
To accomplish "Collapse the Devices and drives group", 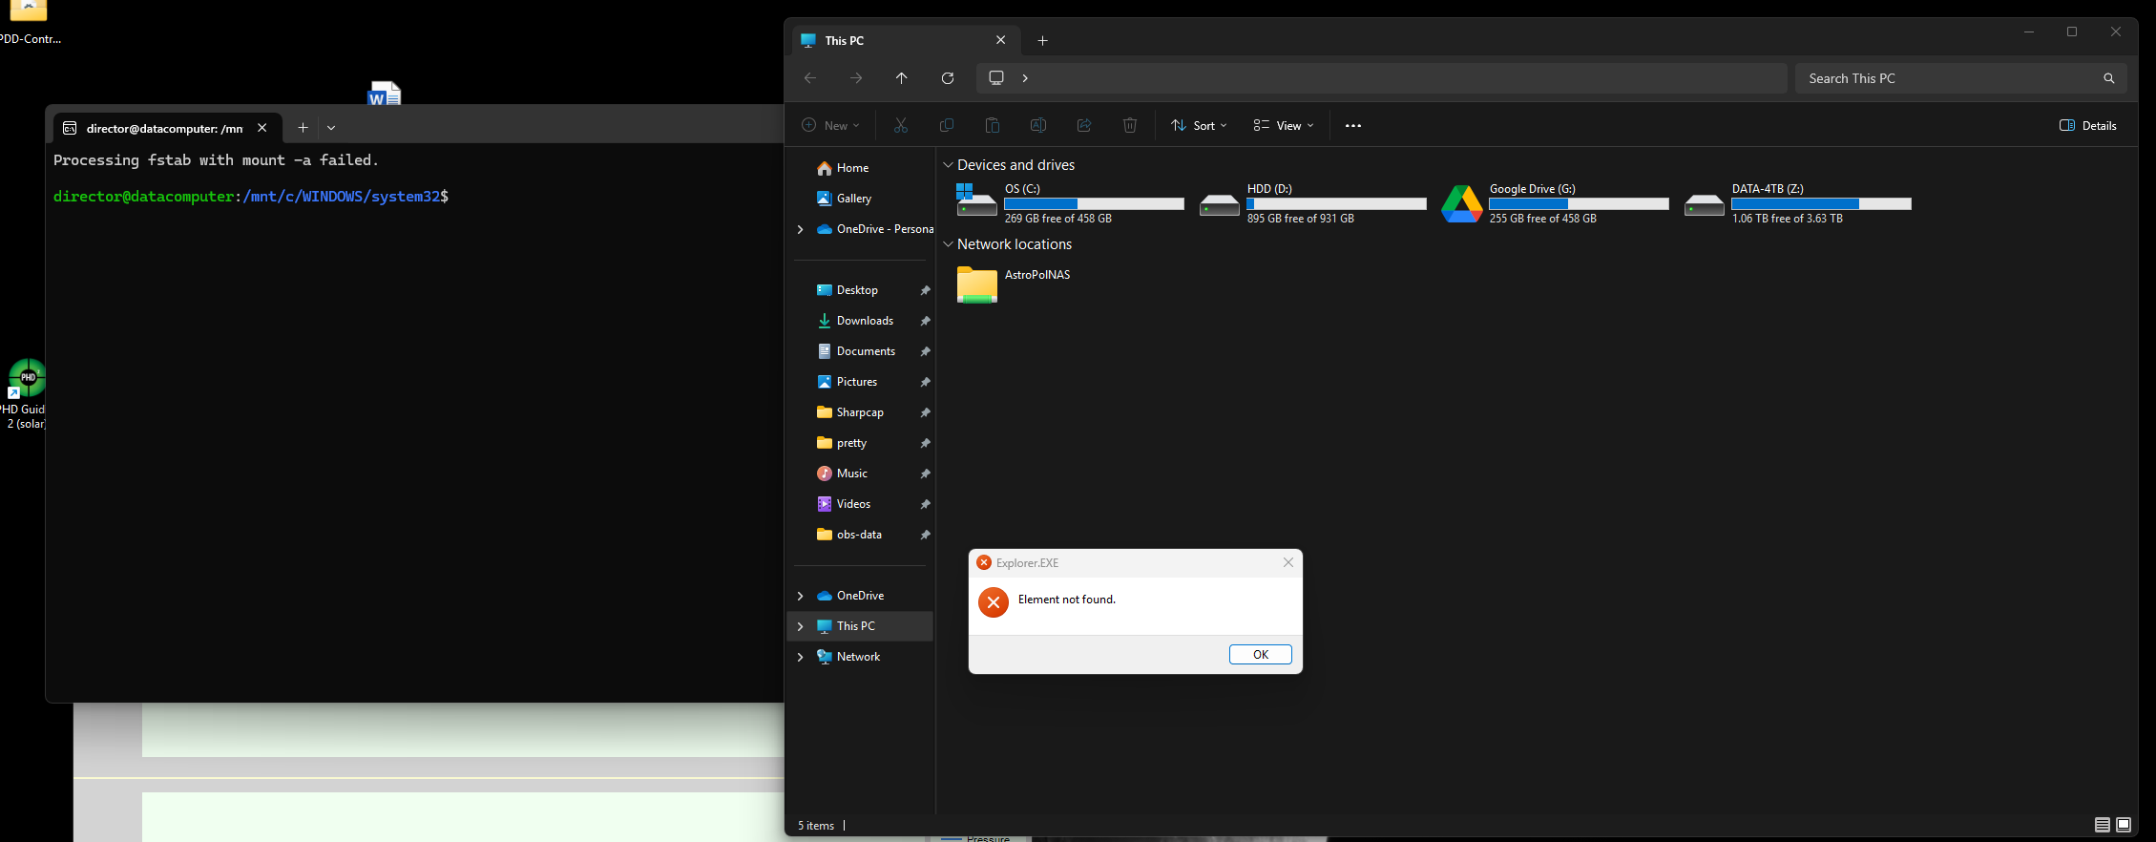I will tap(948, 165).
